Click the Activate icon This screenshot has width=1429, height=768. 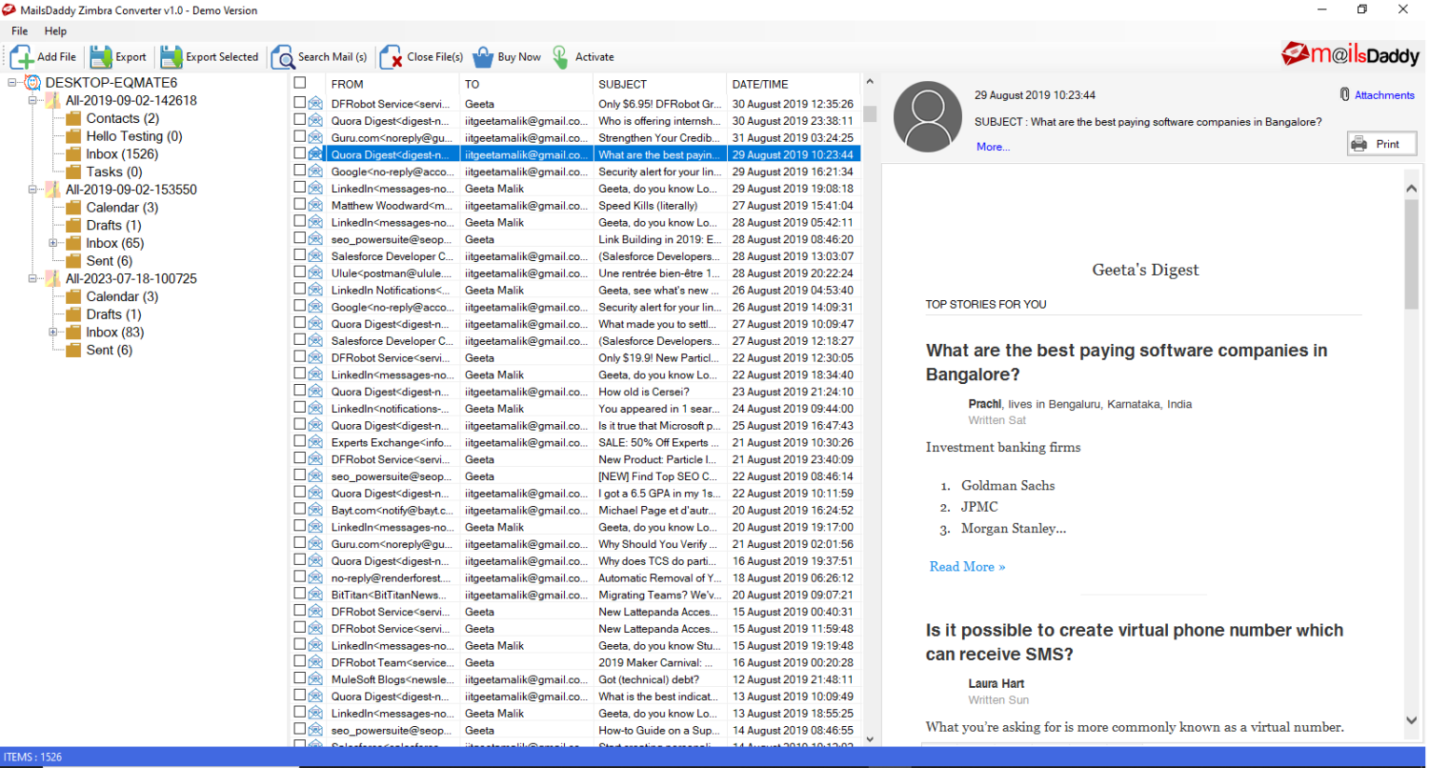pos(560,57)
